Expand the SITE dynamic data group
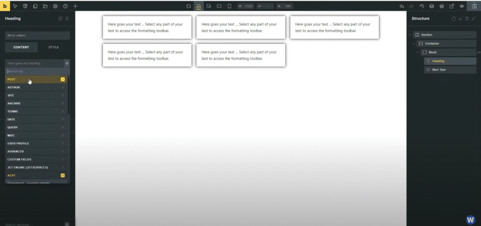This screenshot has height=226, width=481. coord(36,95)
